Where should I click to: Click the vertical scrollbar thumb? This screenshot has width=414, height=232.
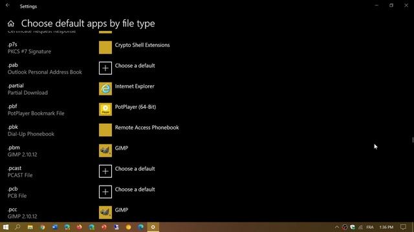click(x=413, y=140)
